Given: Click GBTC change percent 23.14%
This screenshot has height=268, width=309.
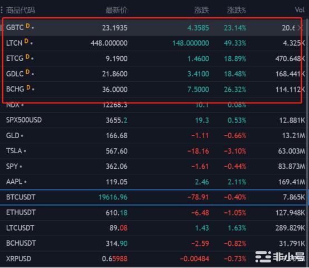Looking at the screenshot, I should pos(235,28).
